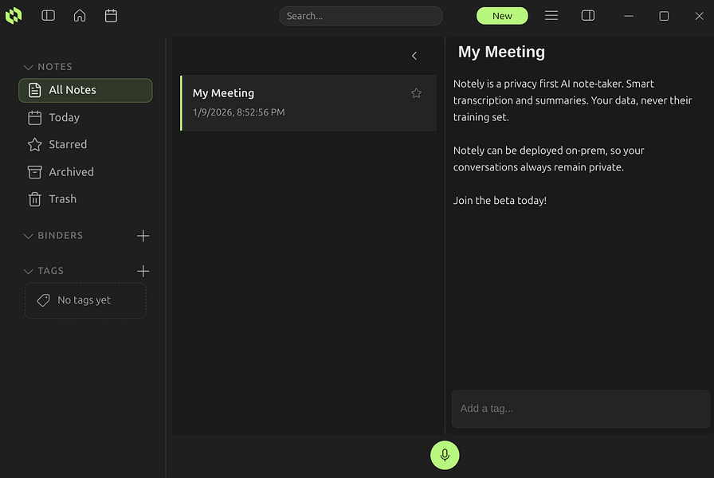Collapse the NOTES section
Viewport: 714px width, 478px height.
(x=28, y=68)
